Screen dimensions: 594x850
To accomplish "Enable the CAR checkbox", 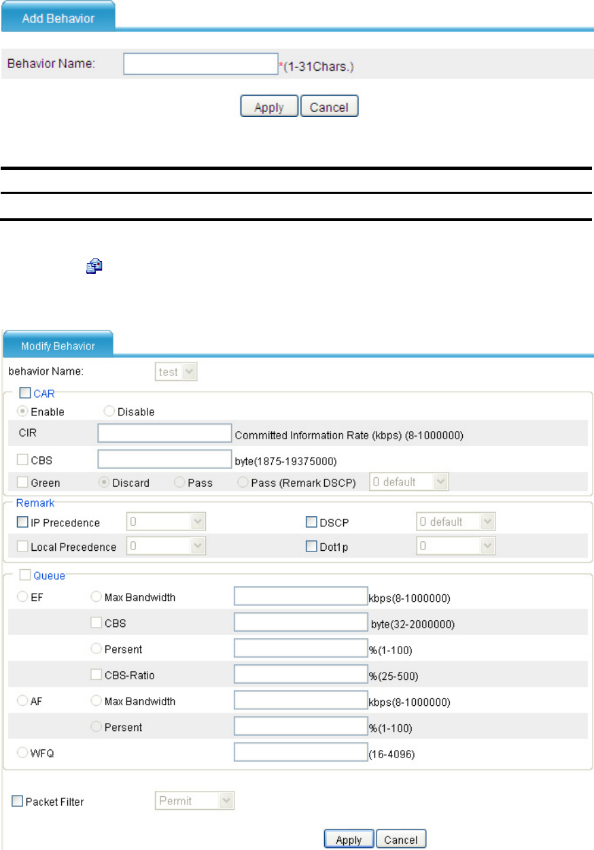I will point(25,392).
